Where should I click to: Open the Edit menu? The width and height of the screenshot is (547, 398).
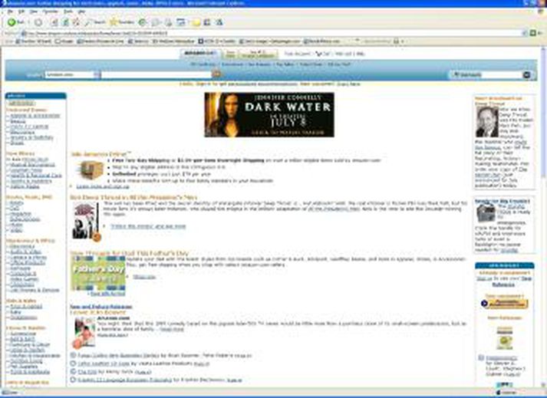(21, 12)
